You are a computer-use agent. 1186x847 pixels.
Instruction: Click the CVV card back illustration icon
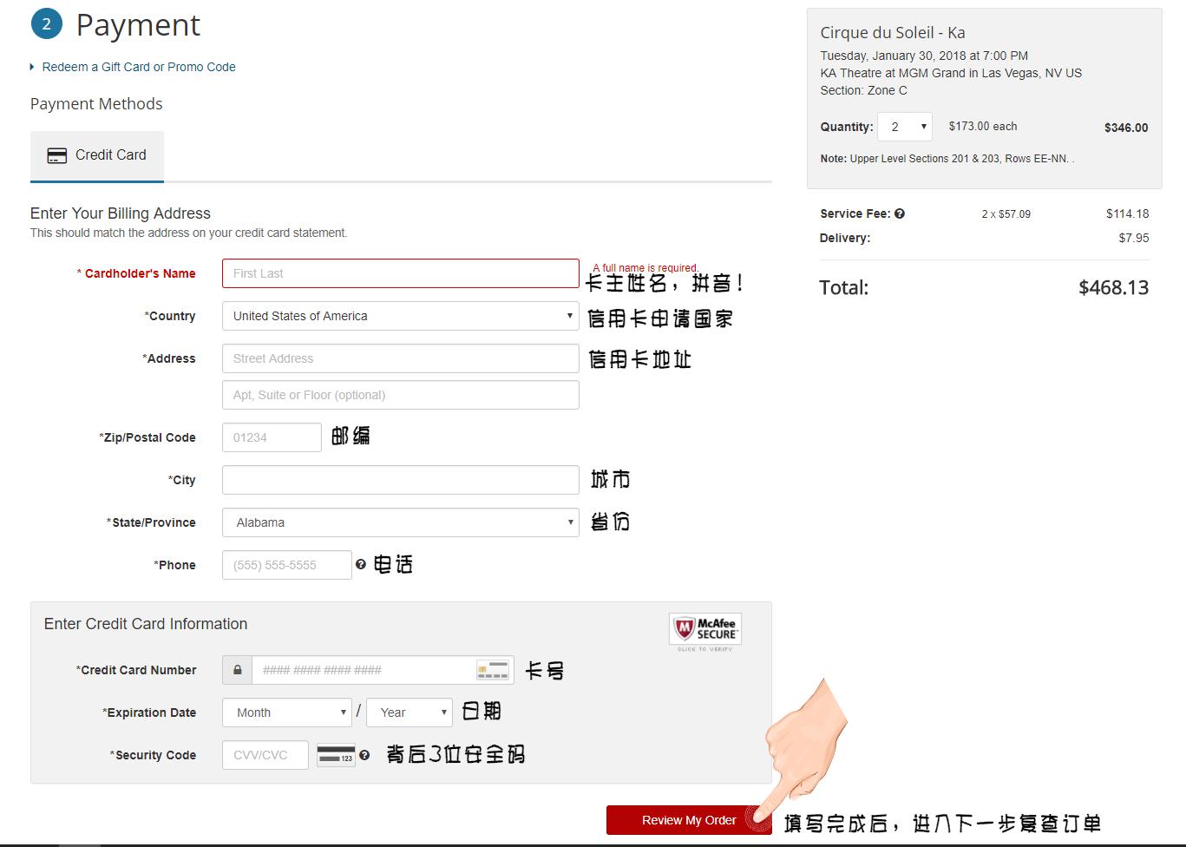[336, 755]
